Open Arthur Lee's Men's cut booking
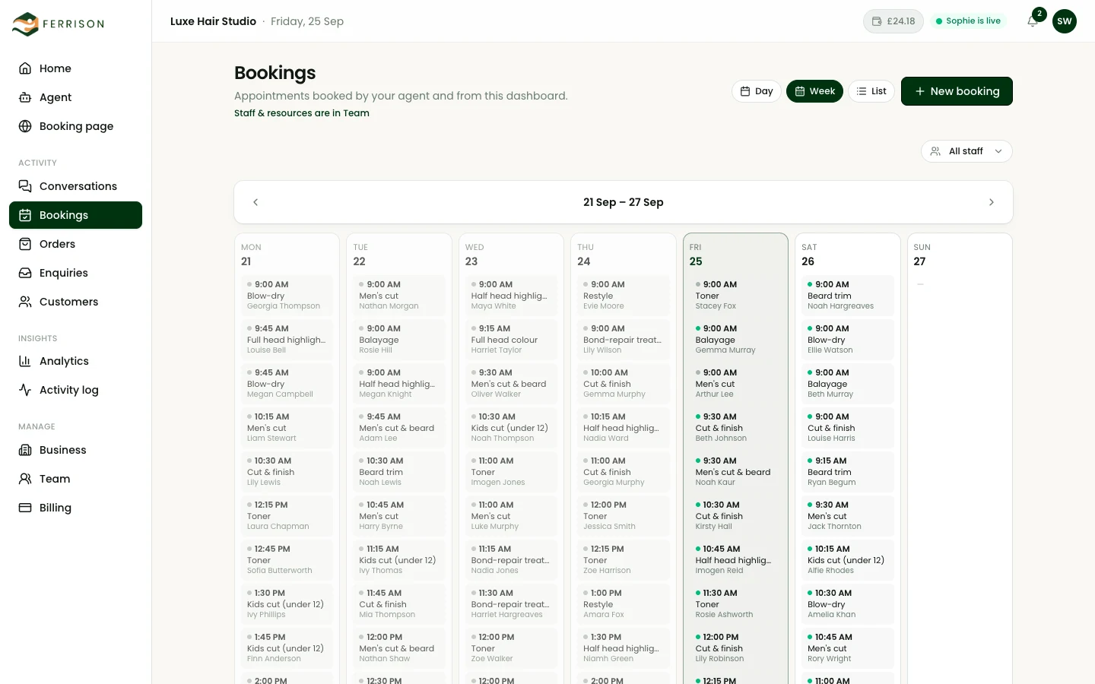 click(736, 383)
